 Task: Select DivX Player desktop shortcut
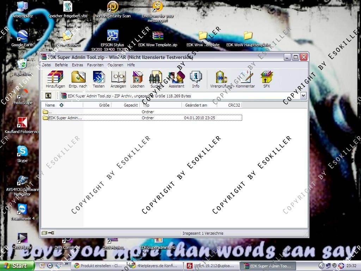[x=22, y=241]
